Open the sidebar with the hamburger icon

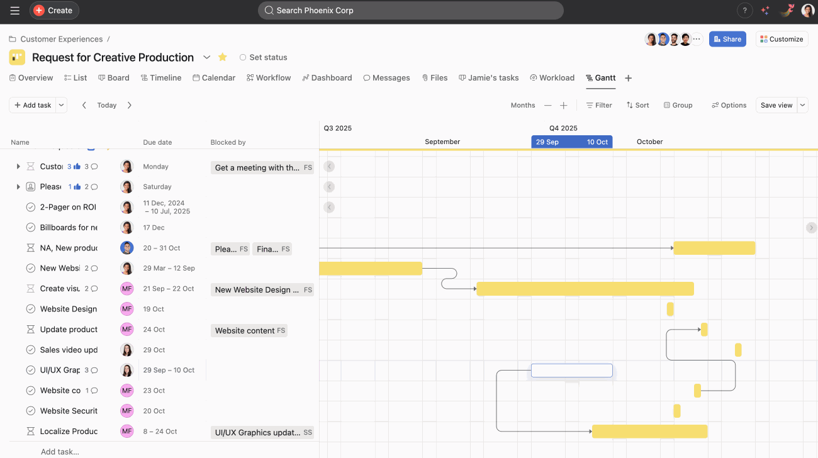tap(14, 10)
